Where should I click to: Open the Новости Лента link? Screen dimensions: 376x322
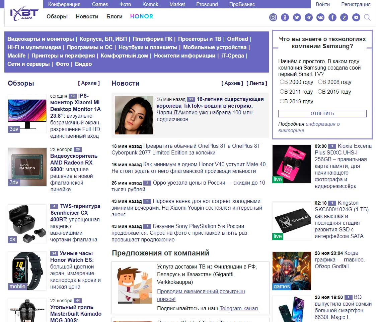click(x=256, y=83)
